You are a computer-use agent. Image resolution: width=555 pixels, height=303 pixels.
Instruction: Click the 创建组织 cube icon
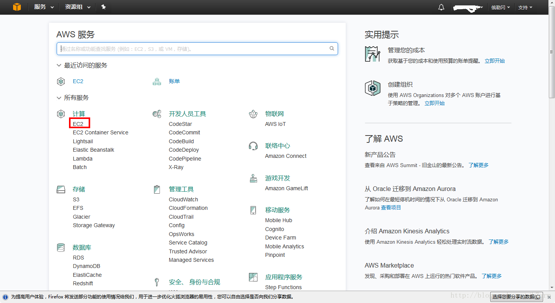(373, 88)
